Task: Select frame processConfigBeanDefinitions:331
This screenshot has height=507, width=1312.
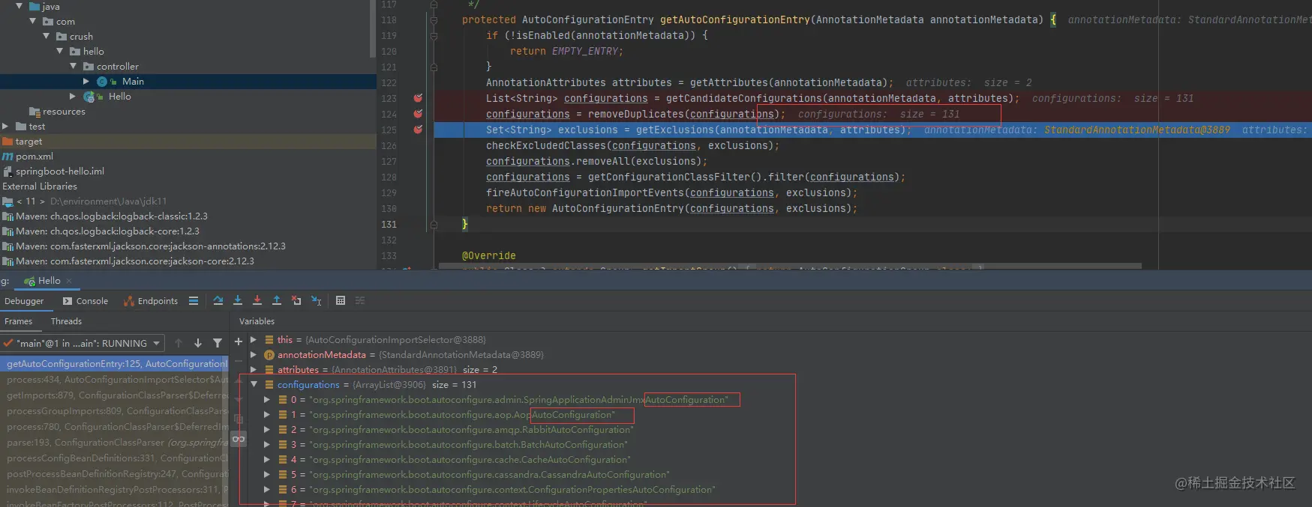Action: pyautogui.click(x=114, y=458)
